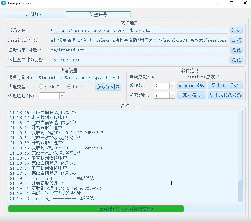
Task: Click log line 21:18:46 完成当前筛选
Action: point(43,113)
